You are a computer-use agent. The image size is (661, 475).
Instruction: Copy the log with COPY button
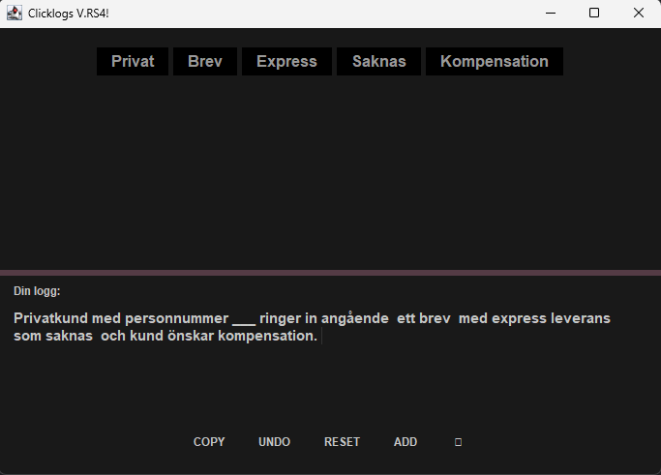(x=209, y=442)
